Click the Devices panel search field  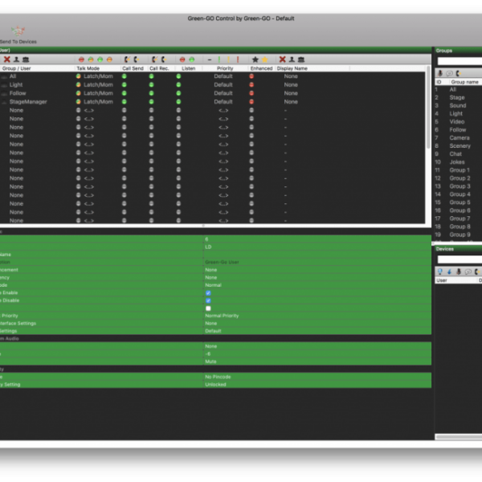(x=460, y=259)
